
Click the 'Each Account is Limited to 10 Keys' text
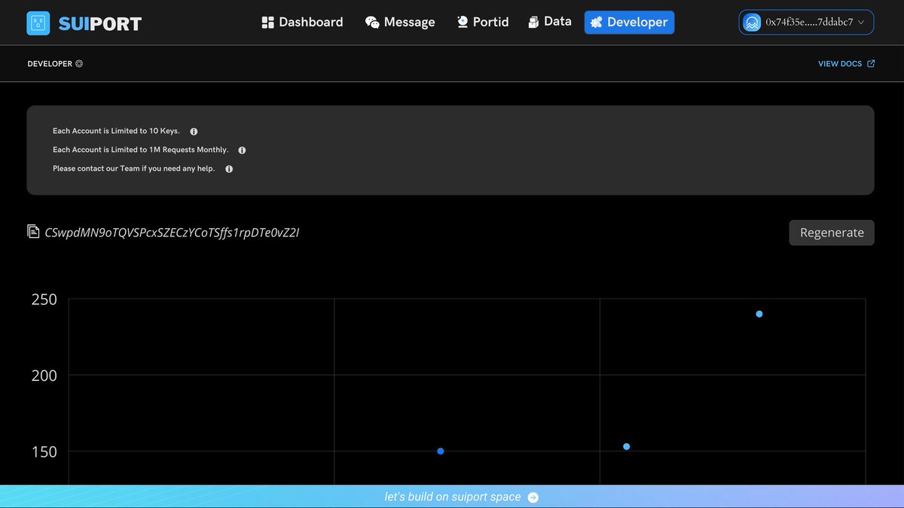click(116, 131)
